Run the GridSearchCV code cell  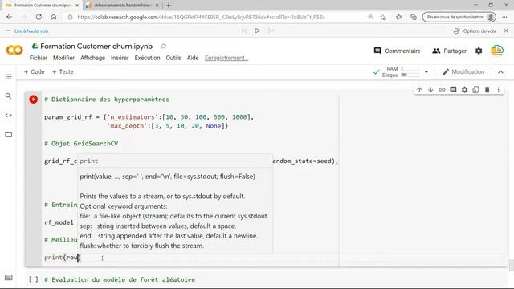coord(33,100)
